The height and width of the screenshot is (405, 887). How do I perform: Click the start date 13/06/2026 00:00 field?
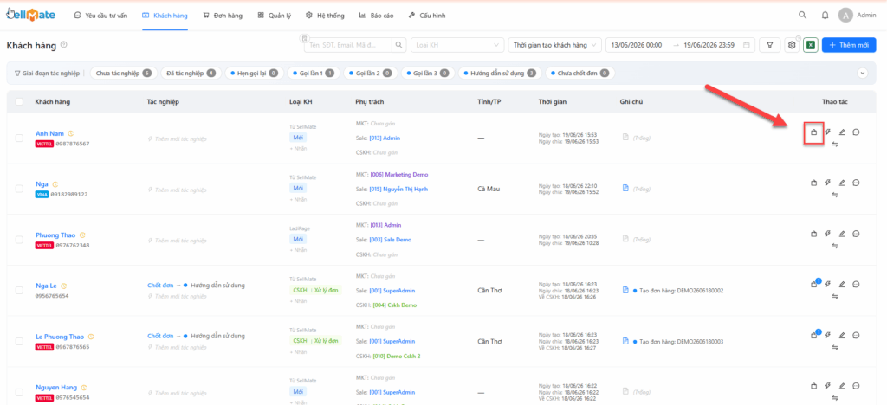(637, 45)
